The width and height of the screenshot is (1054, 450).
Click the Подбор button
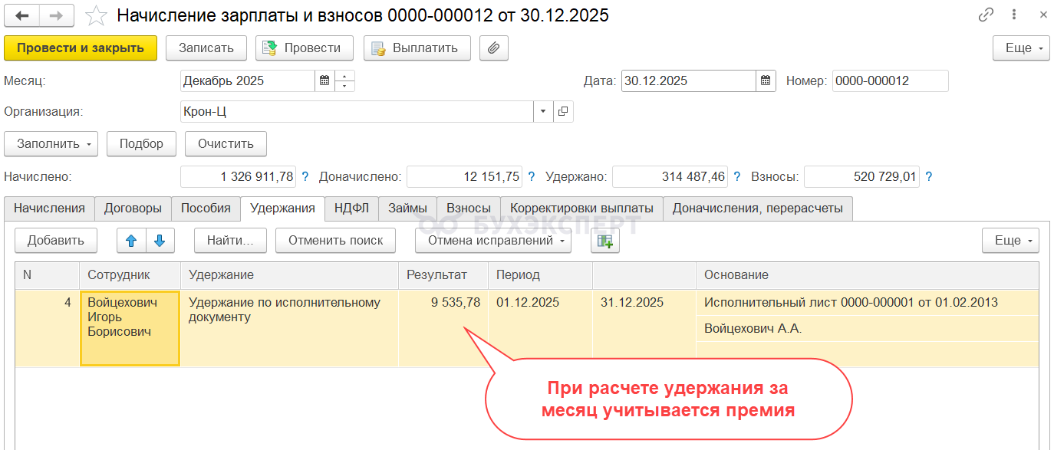pyautogui.click(x=141, y=143)
